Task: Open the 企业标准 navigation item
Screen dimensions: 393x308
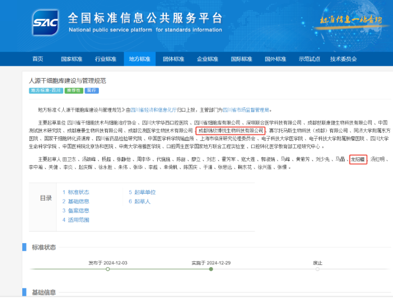Action: click(x=207, y=59)
